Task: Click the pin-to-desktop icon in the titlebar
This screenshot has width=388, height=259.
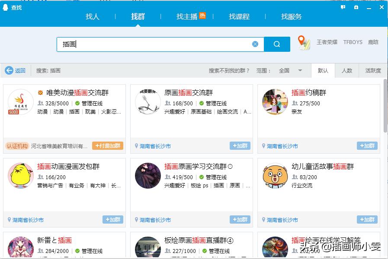Action: 355,8
